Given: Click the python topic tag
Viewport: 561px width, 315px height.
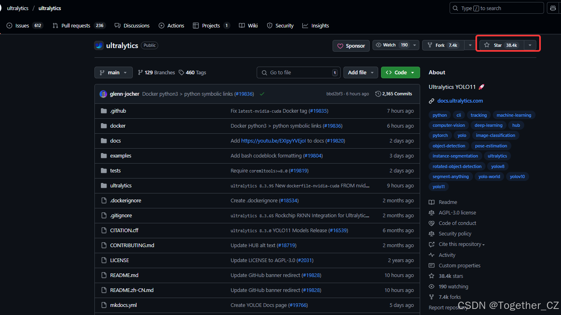Looking at the screenshot, I should [440, 115].
